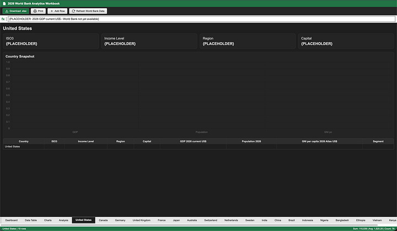The height and width of the screenshot is (231, 397).
Task: Open the China sheet tab
Action: (x=278, y=220)
